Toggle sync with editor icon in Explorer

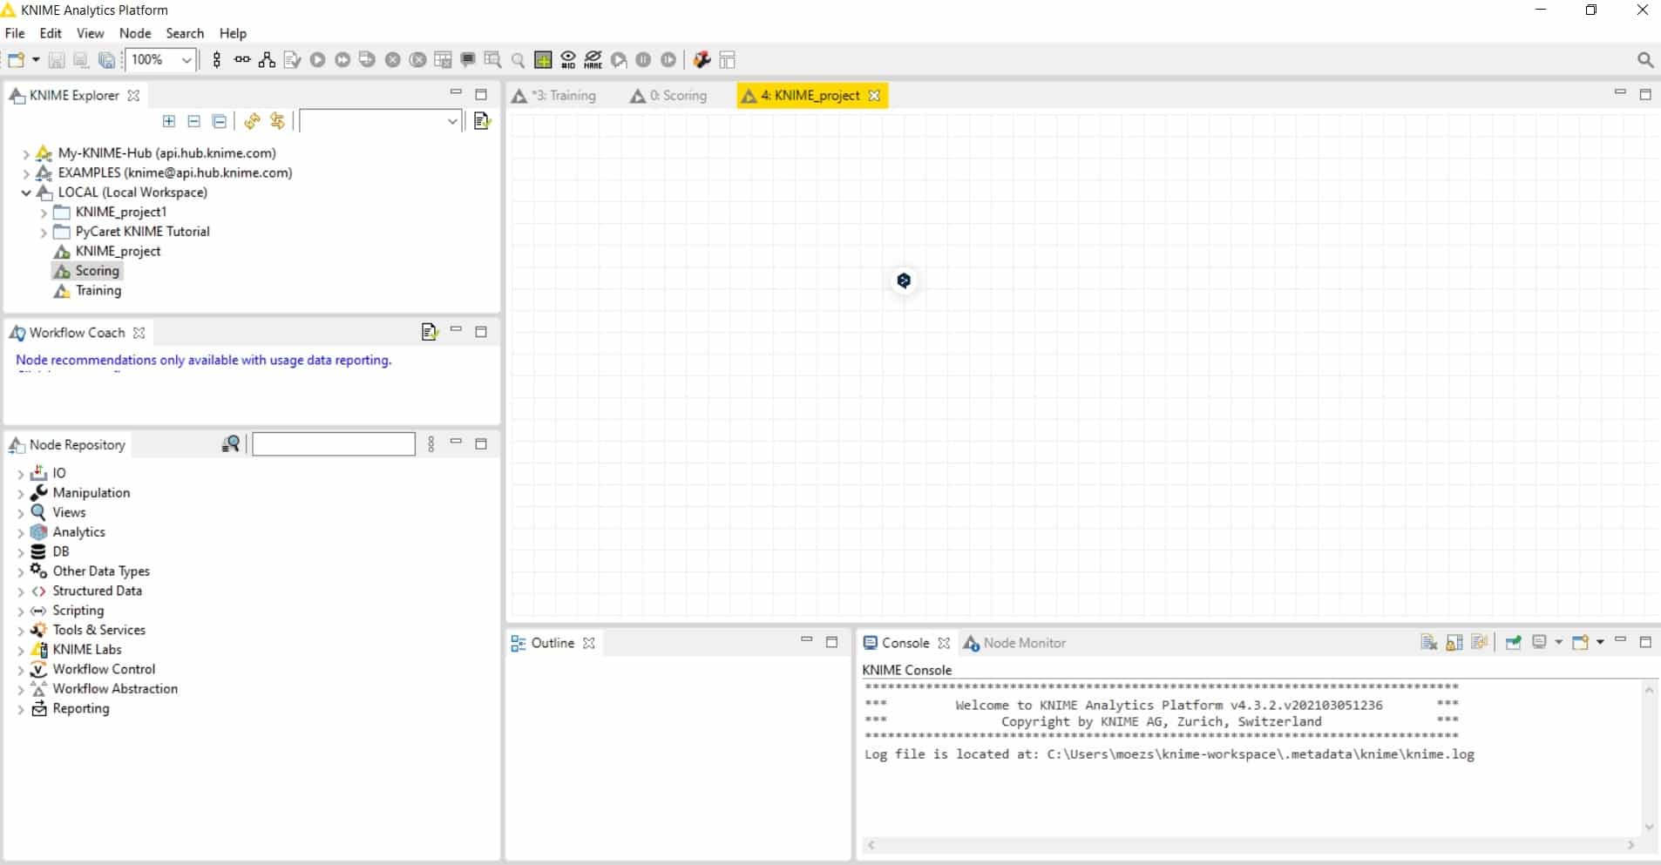(277, 121)
